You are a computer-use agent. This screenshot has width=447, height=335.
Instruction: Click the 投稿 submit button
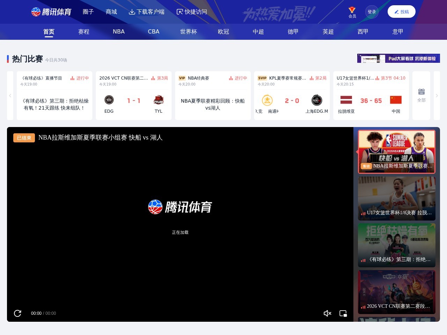point(402,12)
